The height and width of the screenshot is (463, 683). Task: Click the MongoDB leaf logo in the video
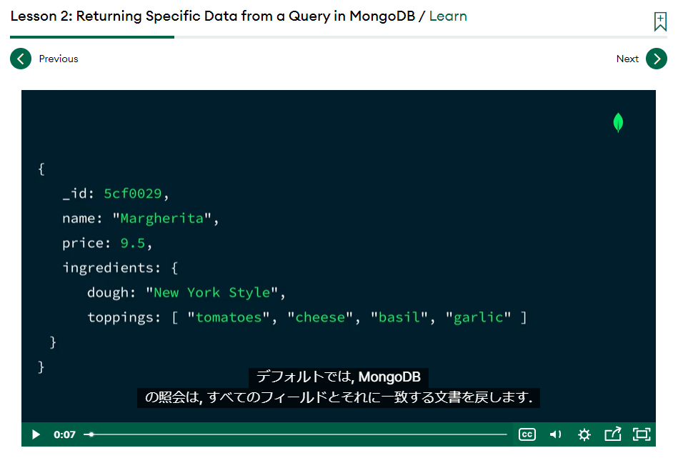pyautogui.click(x=618, y=122)
